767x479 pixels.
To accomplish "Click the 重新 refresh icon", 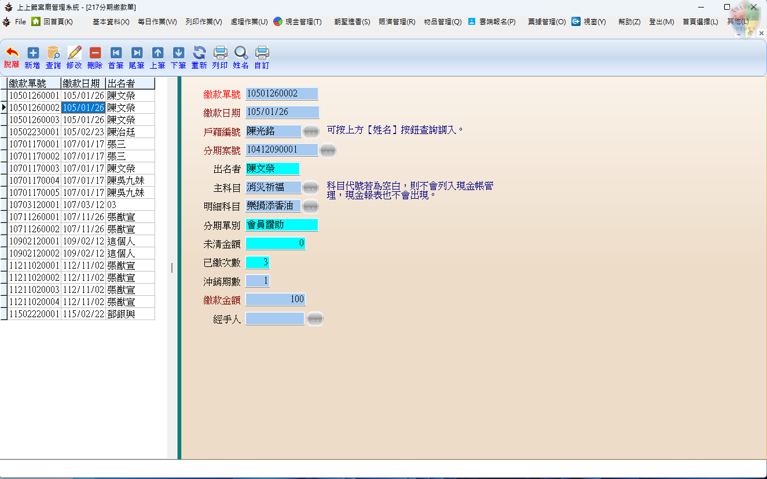I will pyautogui.click(x=199, y=54).
